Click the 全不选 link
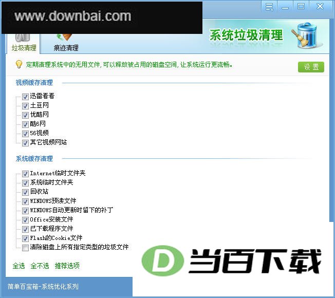Screen dimensions: 335x298 point(40,266)
